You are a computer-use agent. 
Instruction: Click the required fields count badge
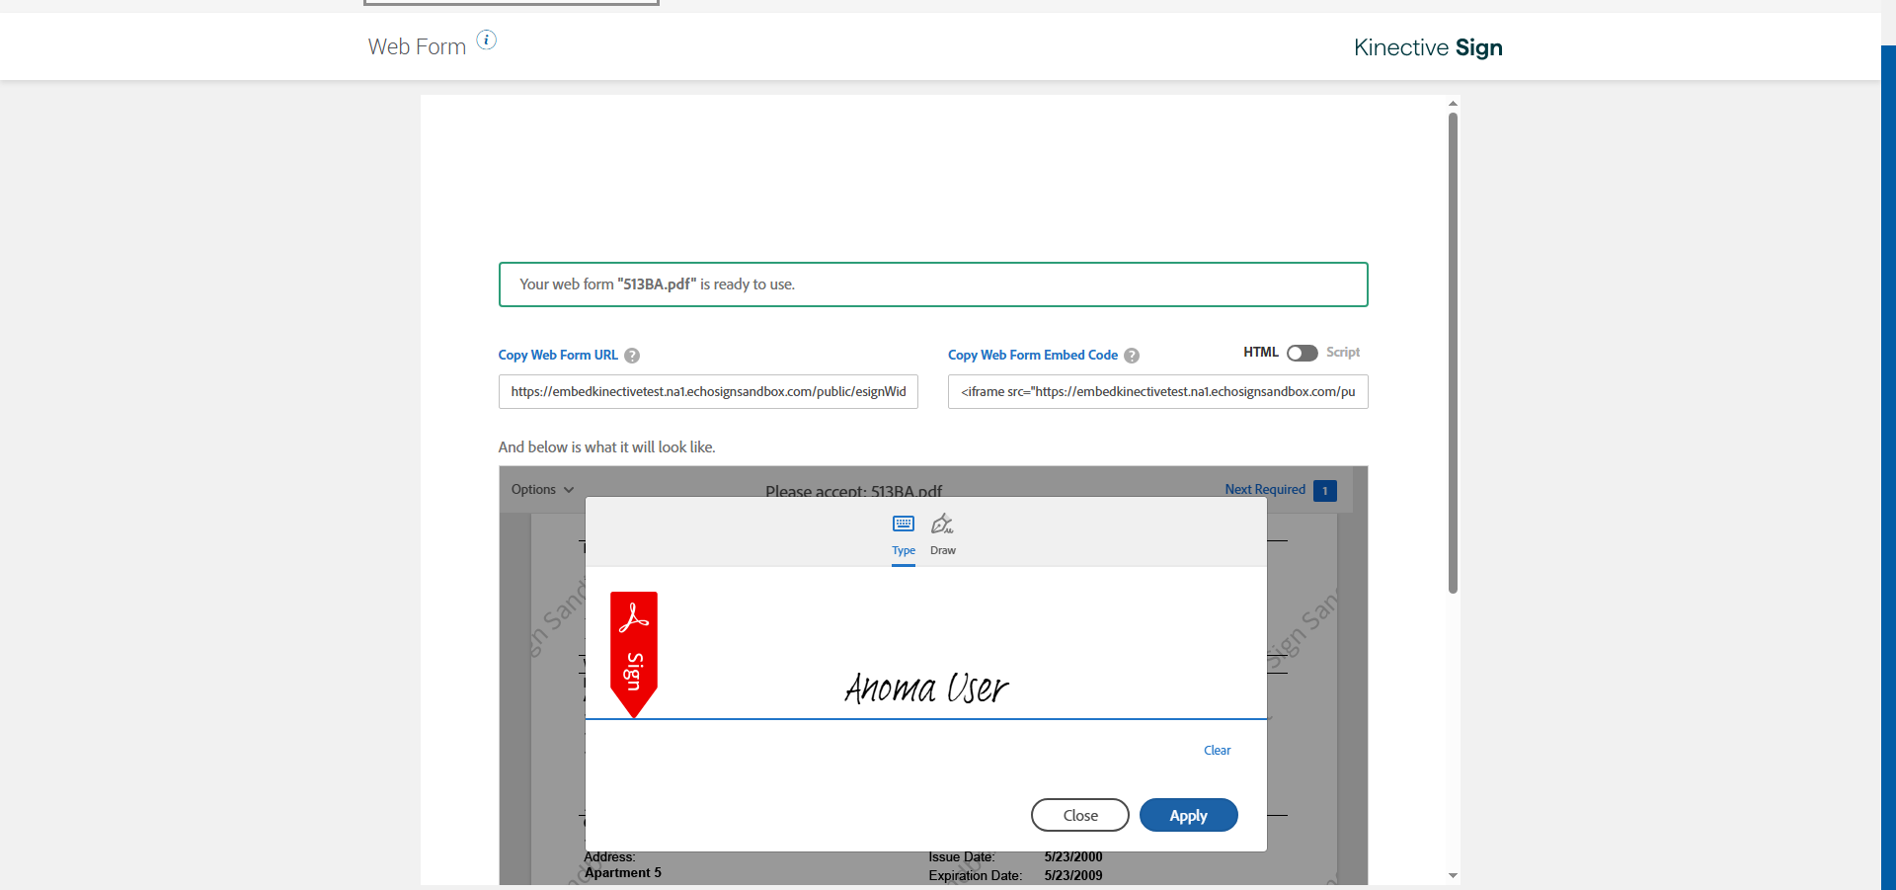[1325, 491]
